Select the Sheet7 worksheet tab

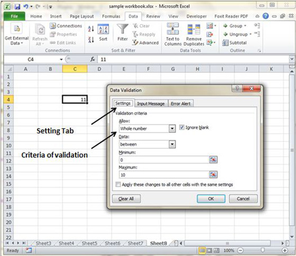135,243
